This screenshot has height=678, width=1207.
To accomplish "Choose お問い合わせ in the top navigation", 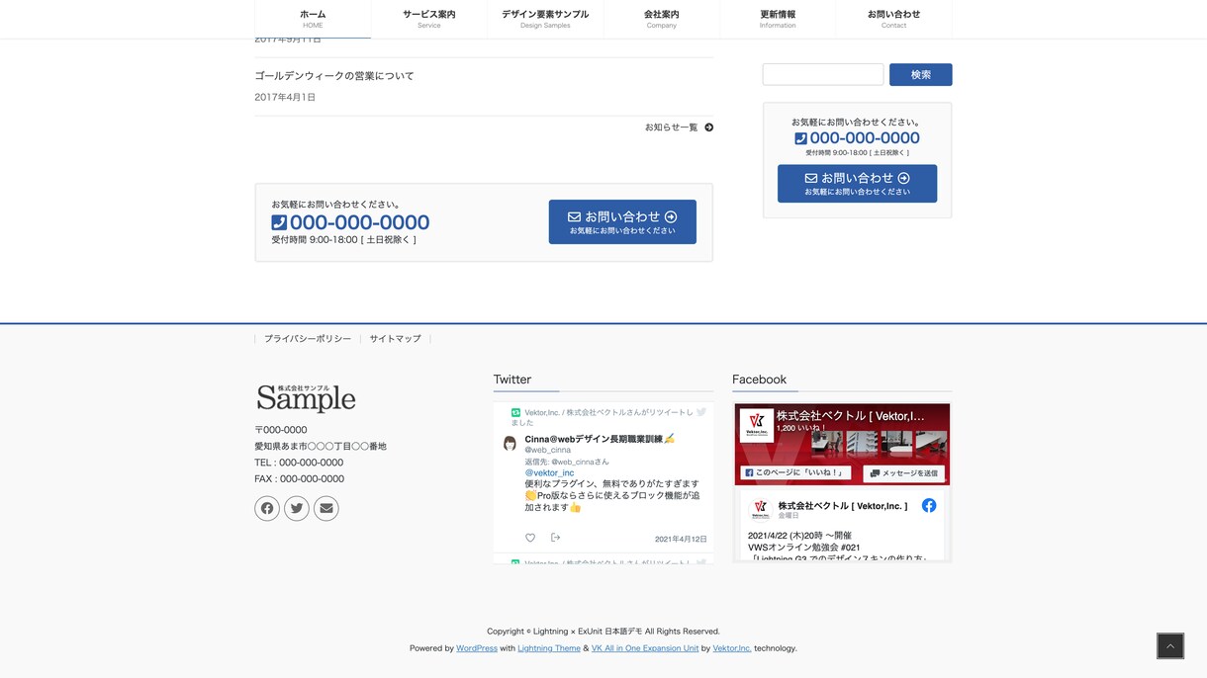I will coord(893,19).
